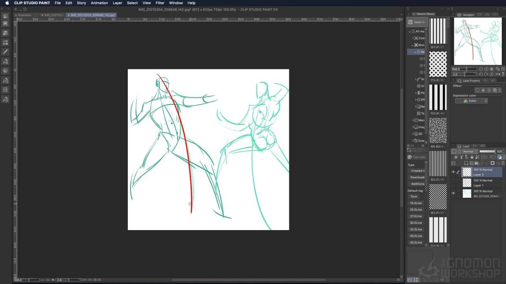
Task: Switch to the Illustration document tab
Action: pos(24,15)
